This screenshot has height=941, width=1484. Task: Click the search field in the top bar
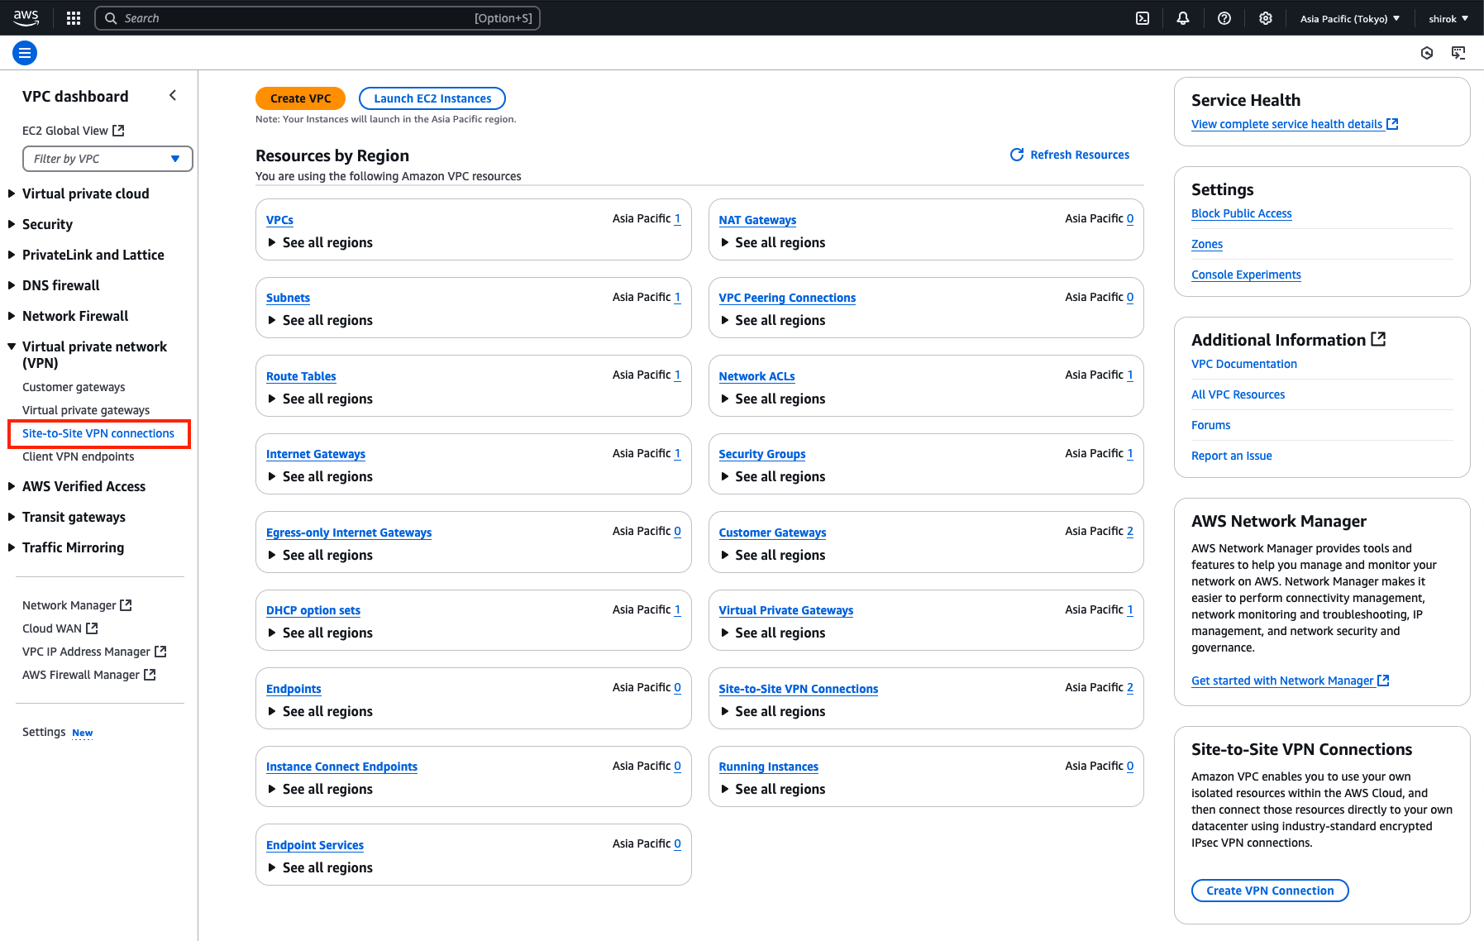[x=317, y=18]
